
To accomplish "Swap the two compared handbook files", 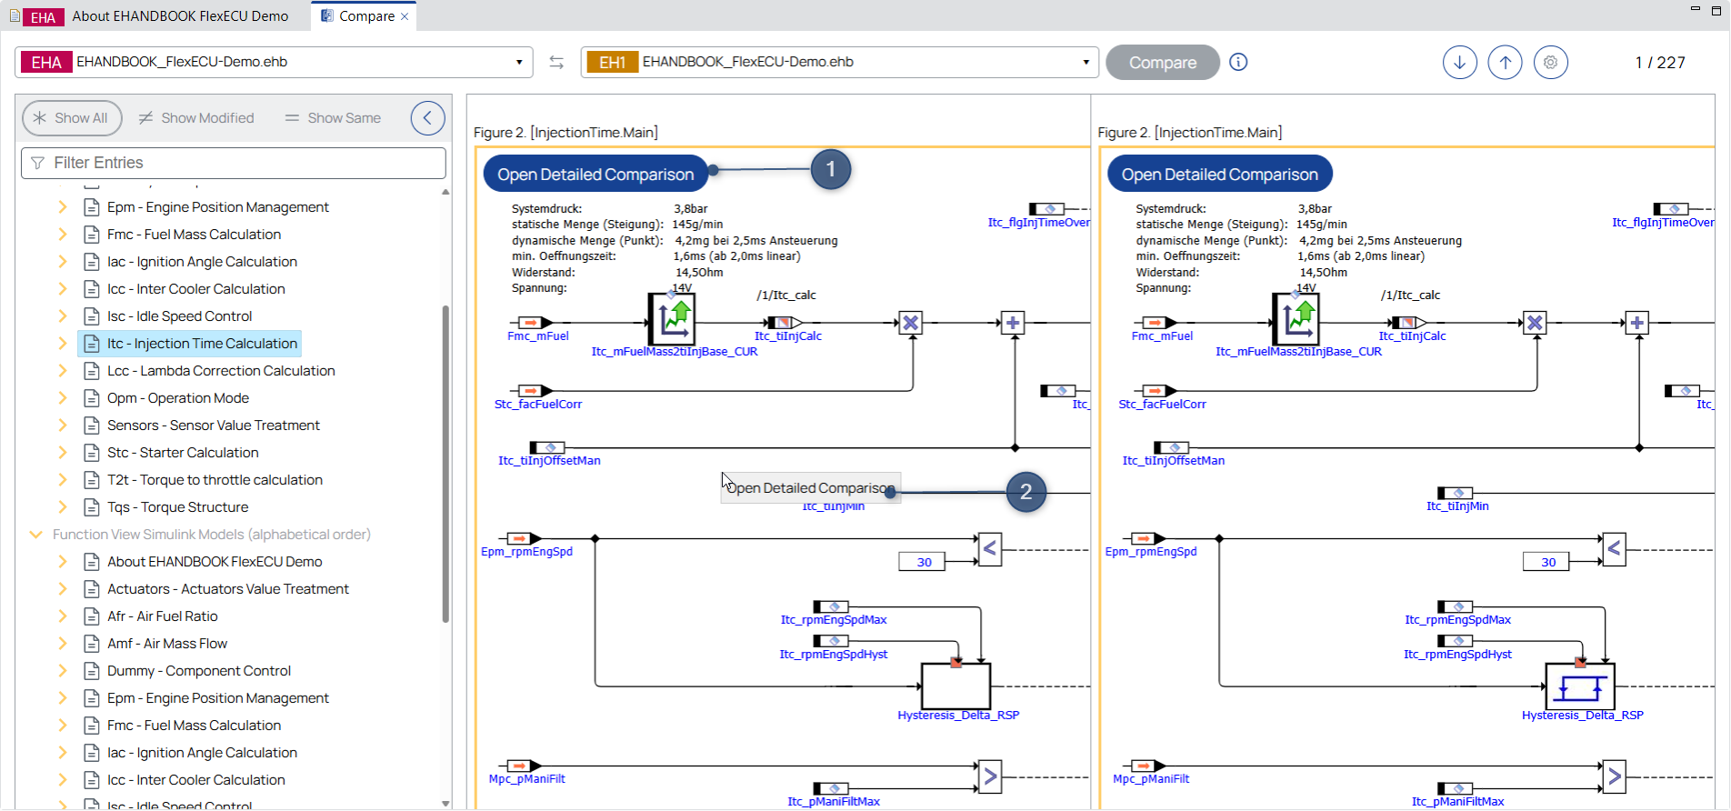I will [556, 62].
